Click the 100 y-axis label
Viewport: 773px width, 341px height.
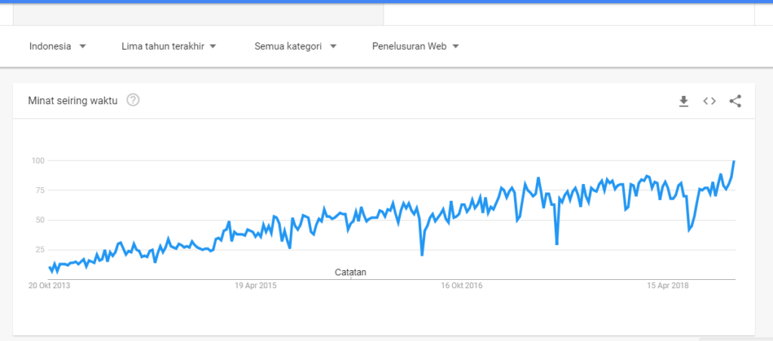(x=38, y=161)
